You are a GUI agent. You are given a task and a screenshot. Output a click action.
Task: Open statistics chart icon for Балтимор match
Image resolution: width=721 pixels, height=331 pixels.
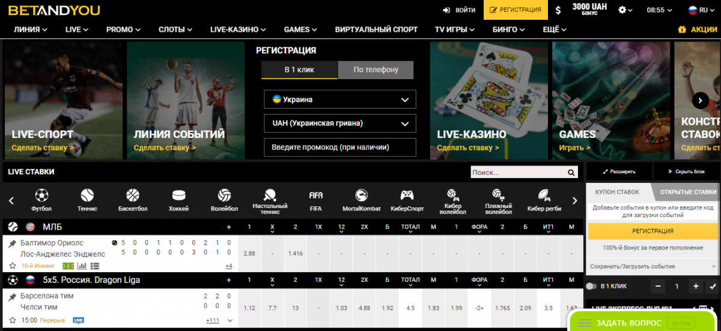coord(82,266)
